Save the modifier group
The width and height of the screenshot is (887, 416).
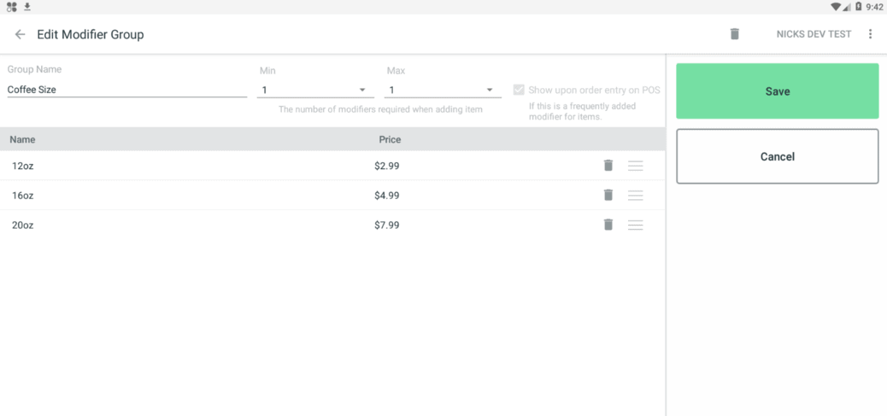[x=777, y=91]
